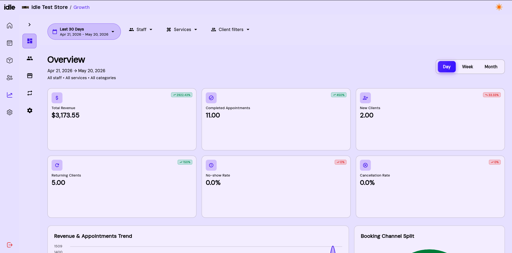Screen dimensions: 512x253
Task: Select the dashboard overview grid icon
Action: tap(30, 41)
